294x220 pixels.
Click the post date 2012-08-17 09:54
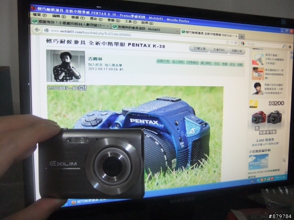[x=103, y=69]
